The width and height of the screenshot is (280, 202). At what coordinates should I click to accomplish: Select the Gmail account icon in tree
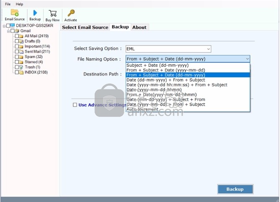click(16, 31)
